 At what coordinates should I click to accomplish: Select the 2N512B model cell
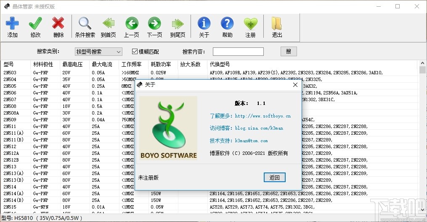coord(11,160)
